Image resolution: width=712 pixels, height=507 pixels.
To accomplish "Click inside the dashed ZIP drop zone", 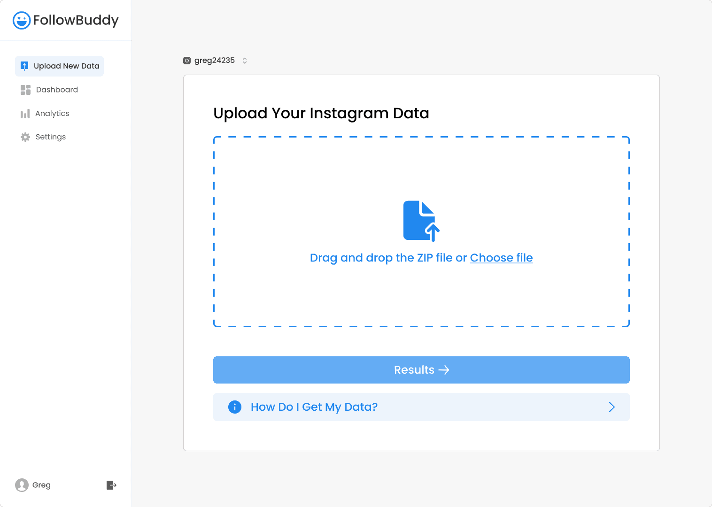I will 421,232.
